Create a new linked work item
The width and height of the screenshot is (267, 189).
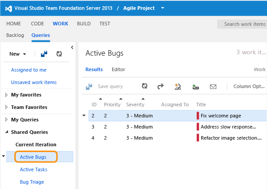(x=178, y=87)
